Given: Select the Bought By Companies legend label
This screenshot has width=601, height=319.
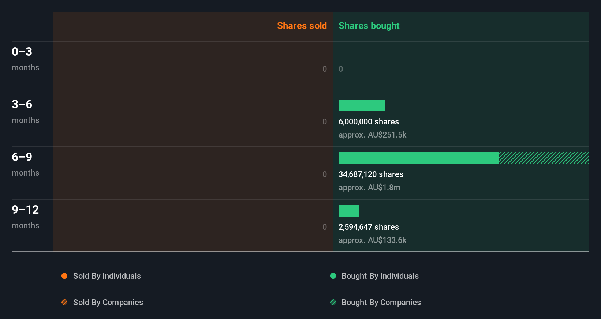Looking at the screenshot, I should coord(381,303).
